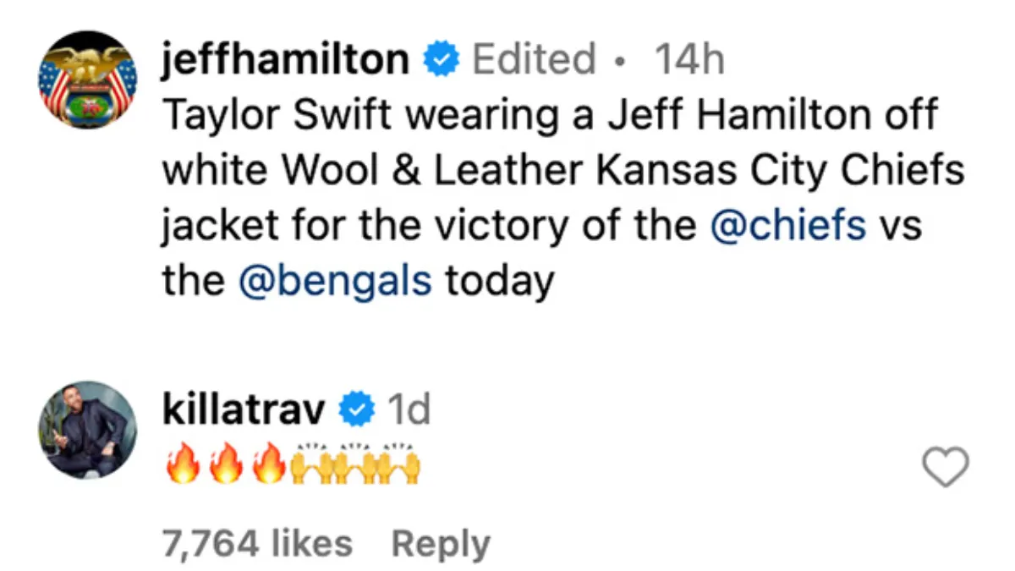Click the 1d timestamp on killatrav's comment

point(408,411)
